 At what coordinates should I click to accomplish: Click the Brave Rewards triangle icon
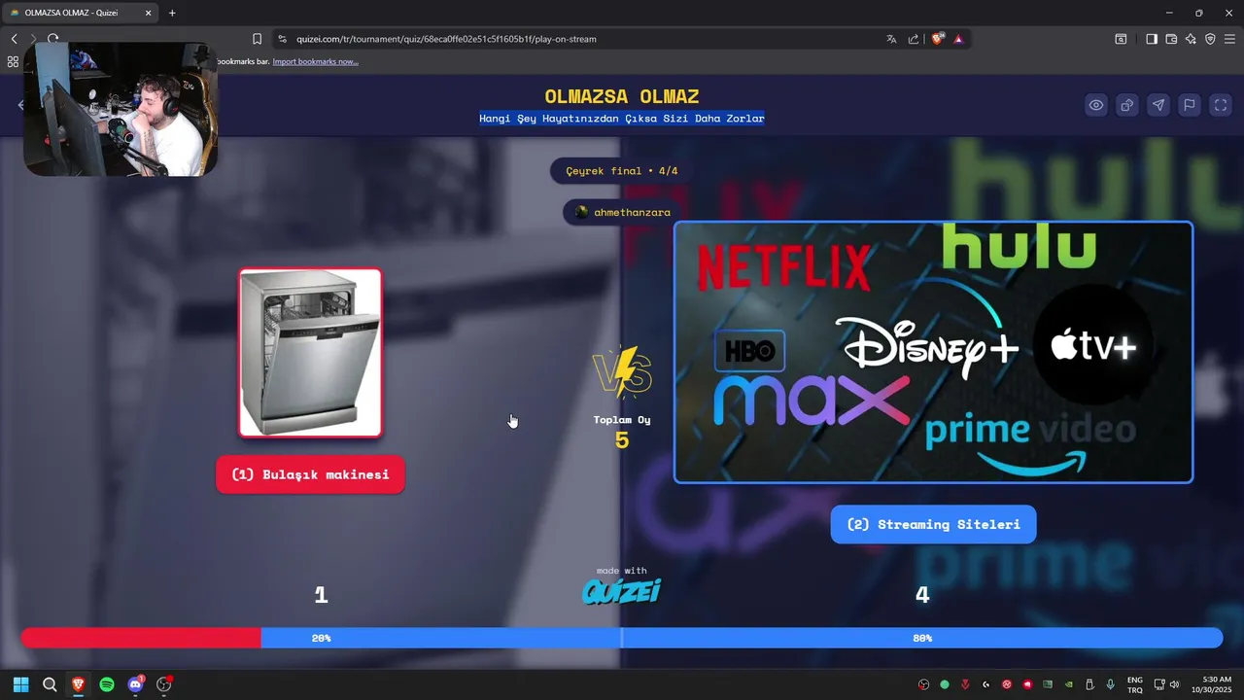[x=958, y=39]
